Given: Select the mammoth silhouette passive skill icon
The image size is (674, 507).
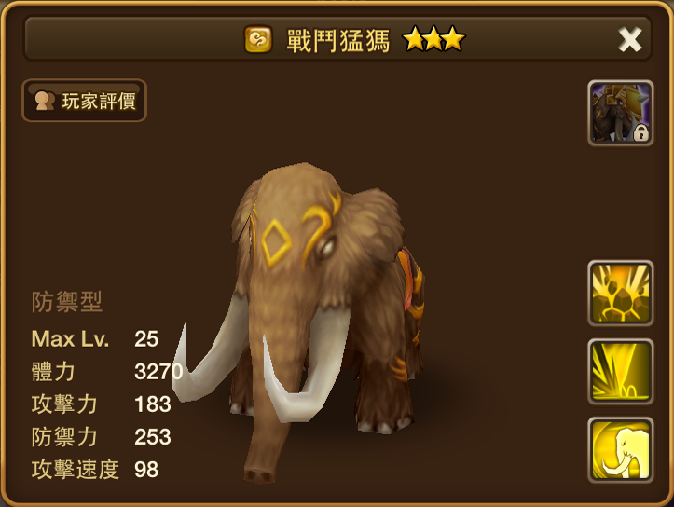Looking at the screenshot, I should click(x=620, y=450).
